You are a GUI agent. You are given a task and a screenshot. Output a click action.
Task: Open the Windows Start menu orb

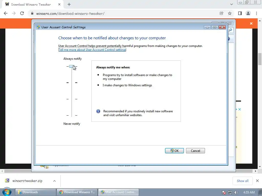coord(7,192)
